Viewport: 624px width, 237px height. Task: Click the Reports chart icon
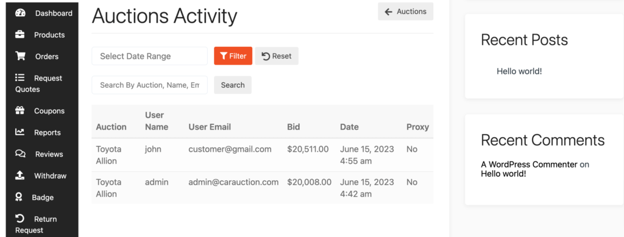click(x=20, y=132)
